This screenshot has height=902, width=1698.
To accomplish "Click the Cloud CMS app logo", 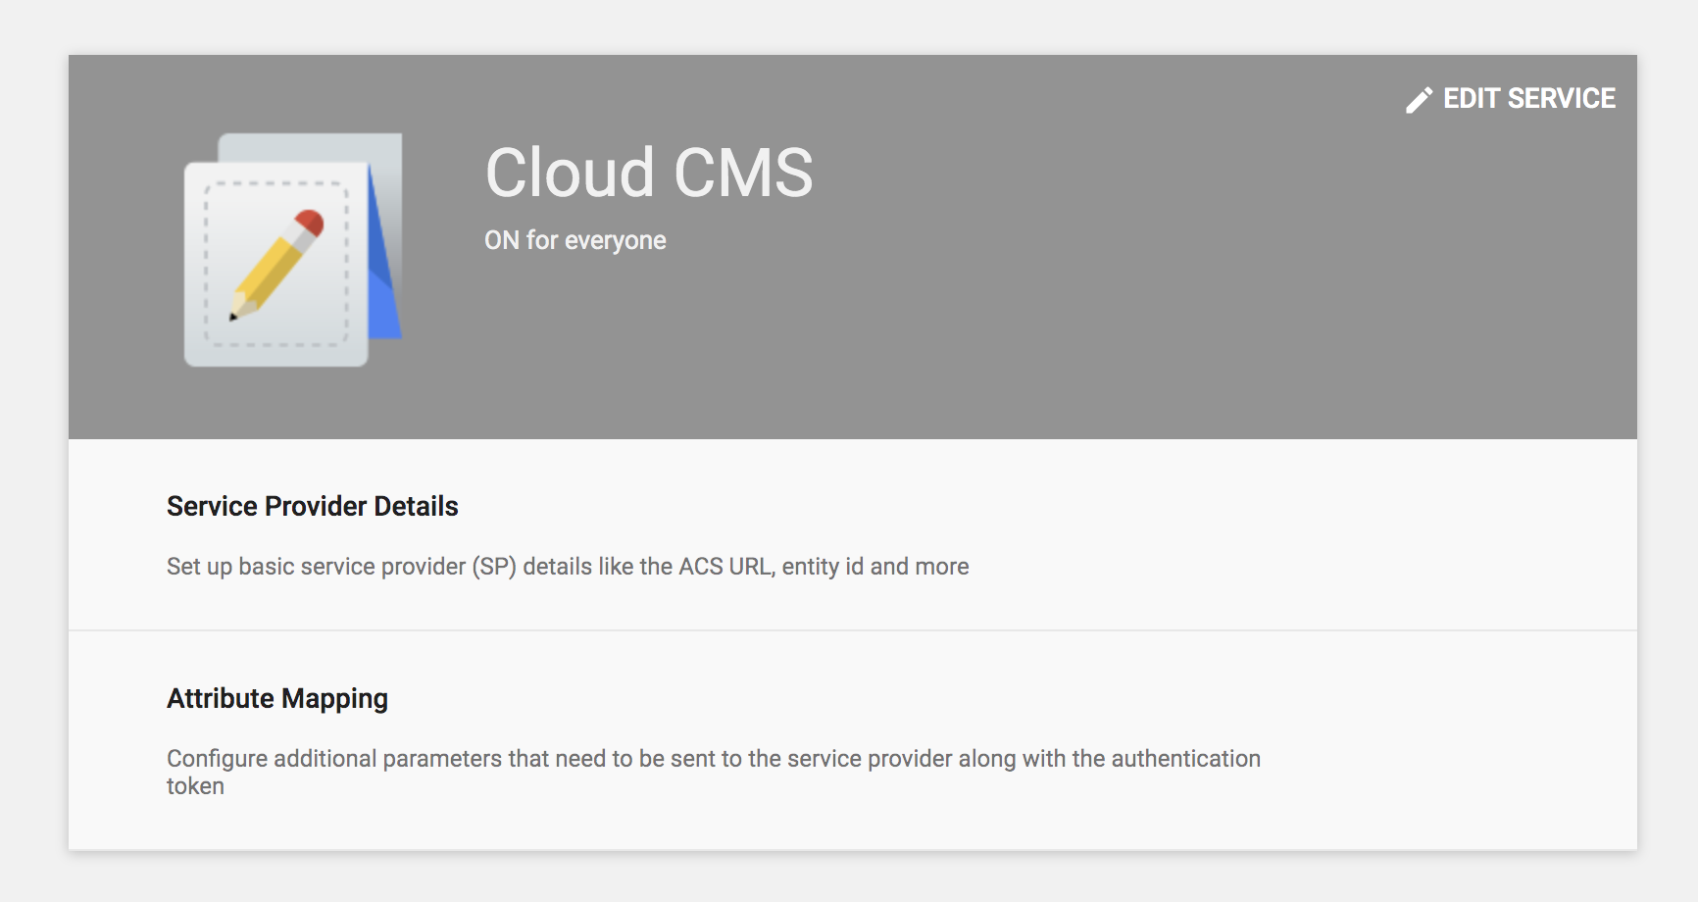I will coord(292,250).
